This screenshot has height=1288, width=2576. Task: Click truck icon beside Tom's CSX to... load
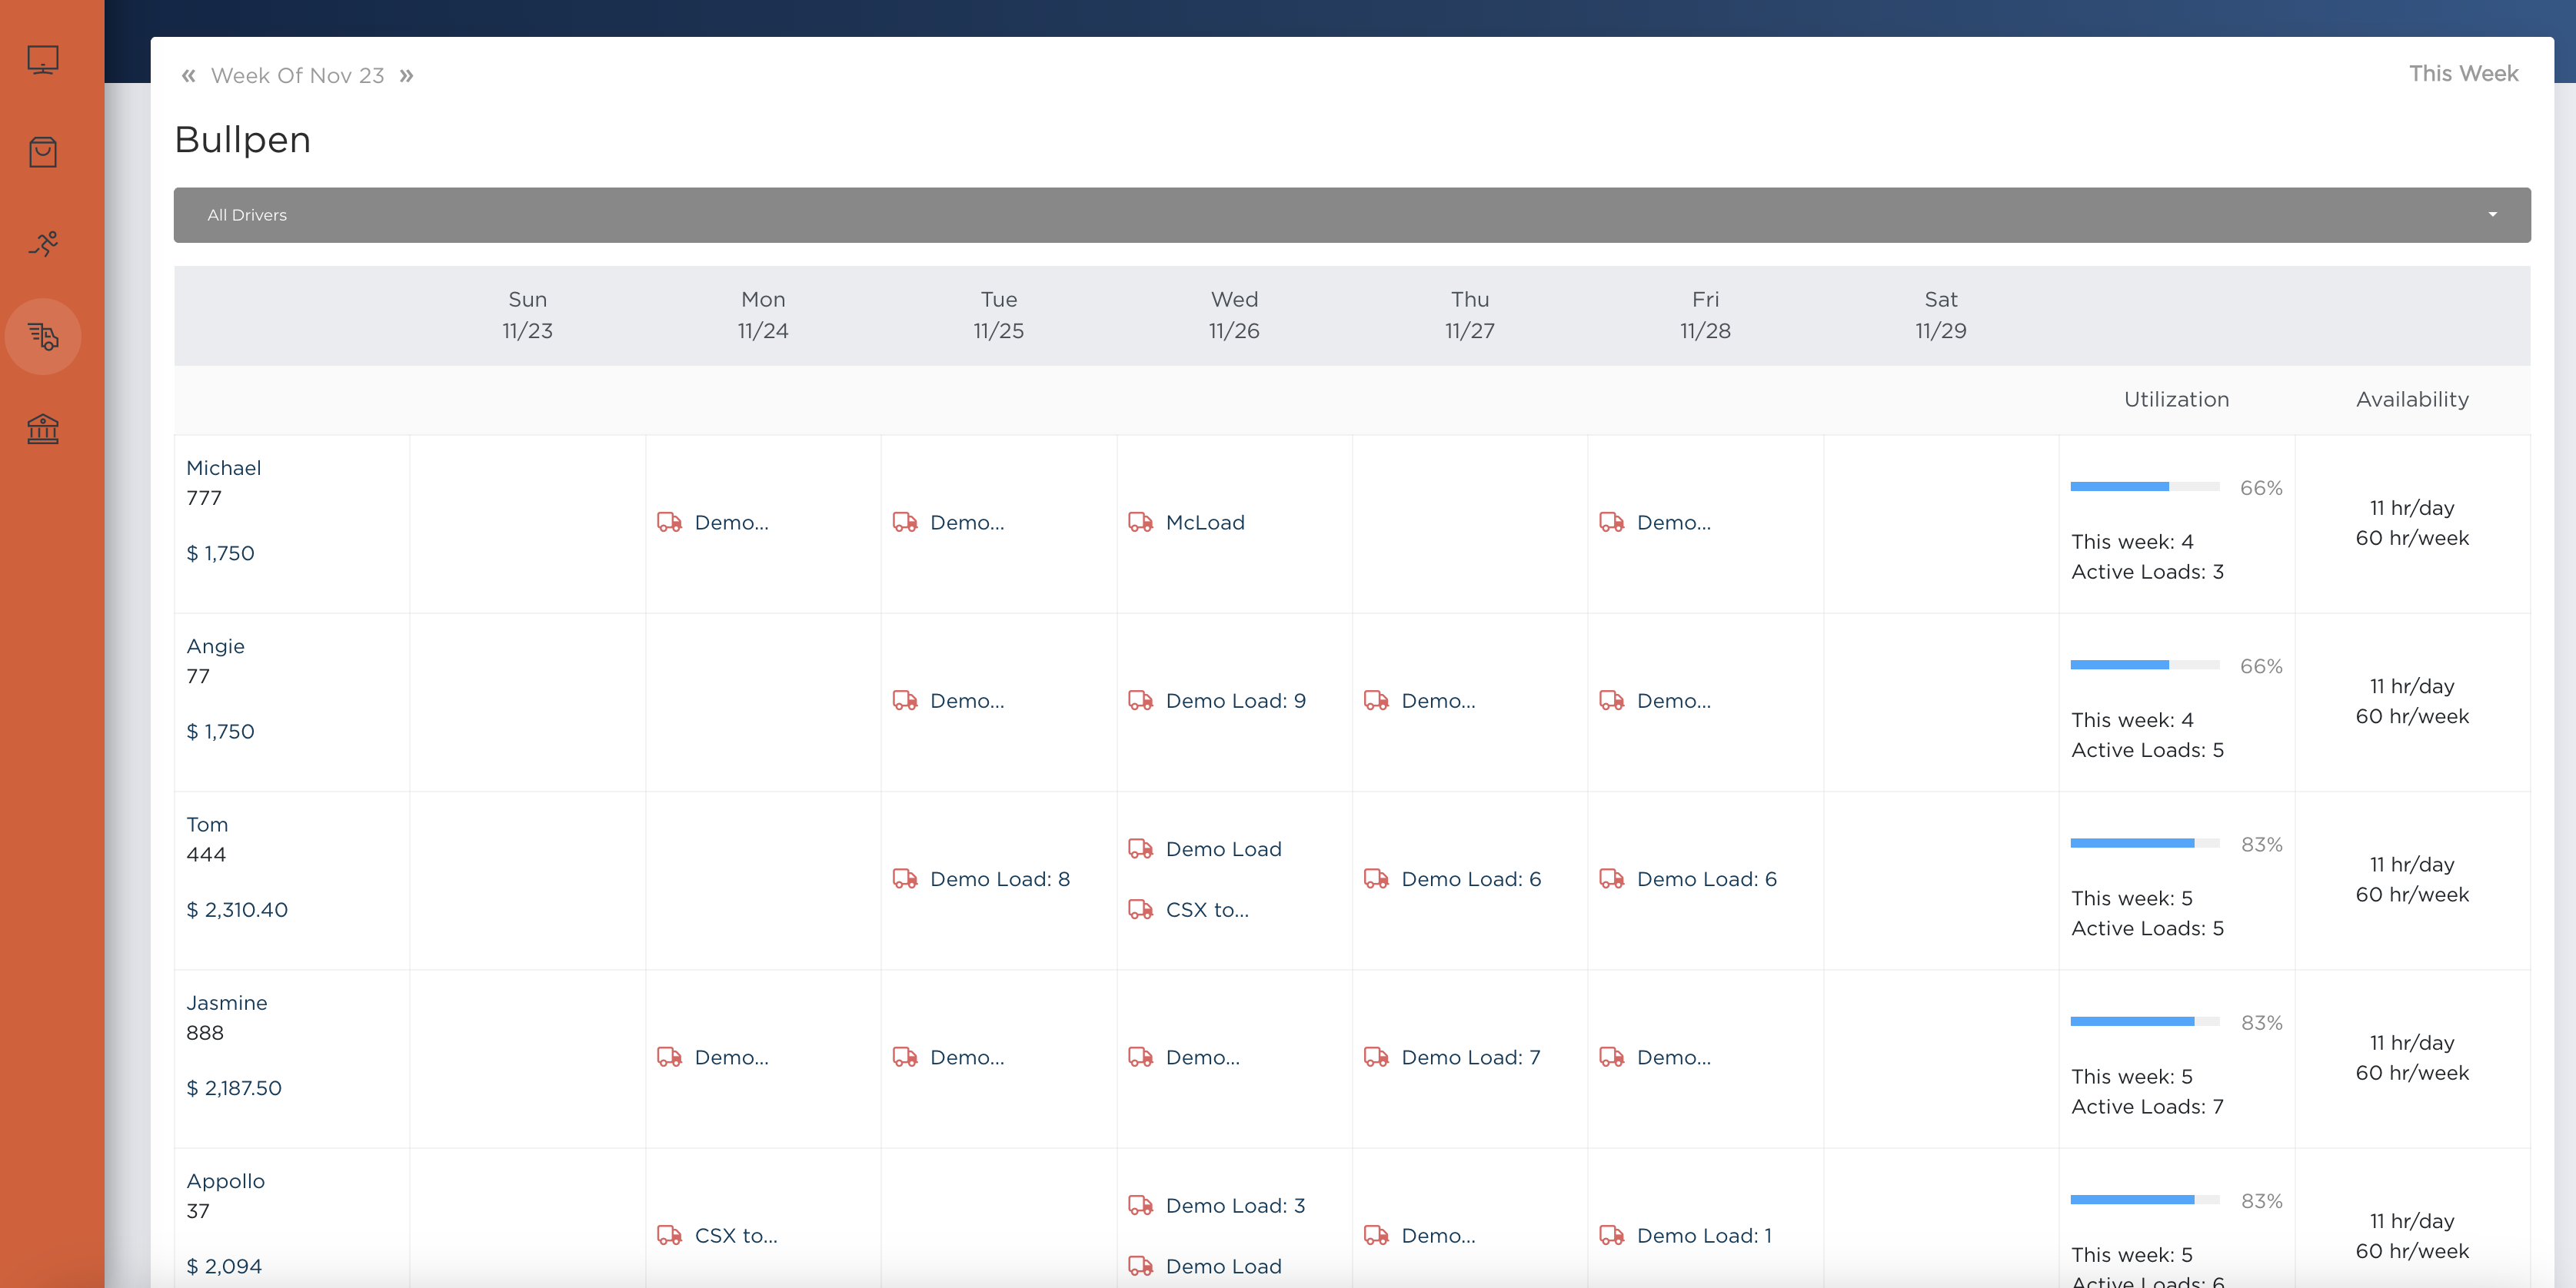coord(1140,909)
